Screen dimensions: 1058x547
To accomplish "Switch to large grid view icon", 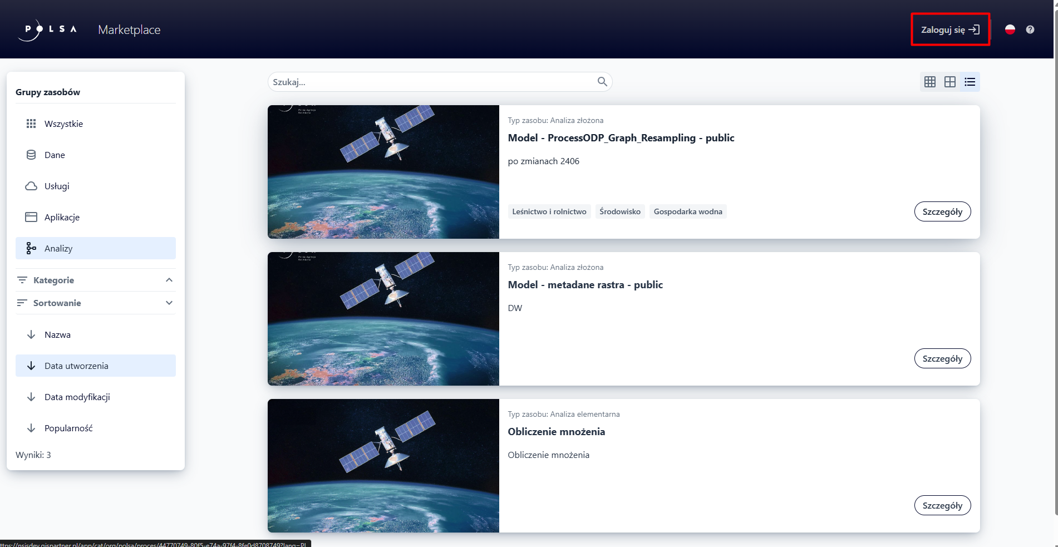I will (x=950, y=82).
